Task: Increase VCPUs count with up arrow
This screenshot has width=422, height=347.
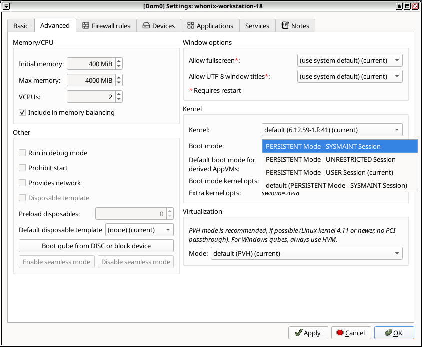Action: pyautogui.click(x=119, y=94)
